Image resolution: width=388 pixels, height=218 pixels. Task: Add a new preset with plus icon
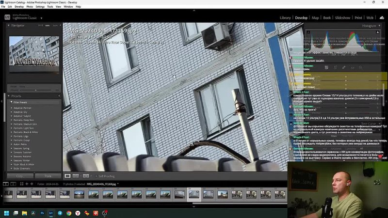59,96
